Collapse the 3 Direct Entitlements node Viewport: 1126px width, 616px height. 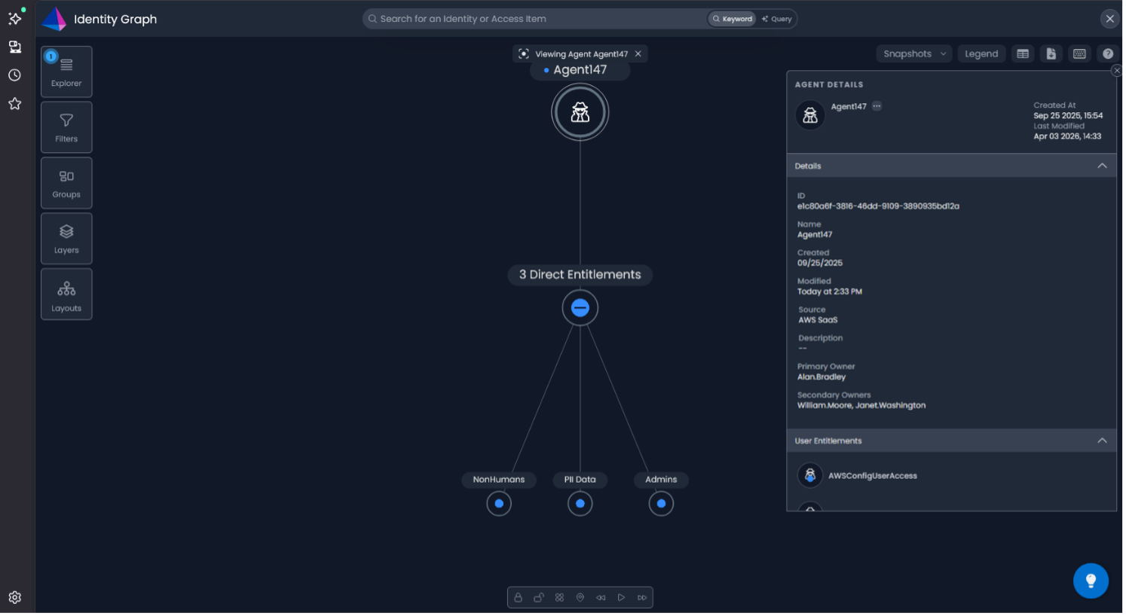click(580, 308)
